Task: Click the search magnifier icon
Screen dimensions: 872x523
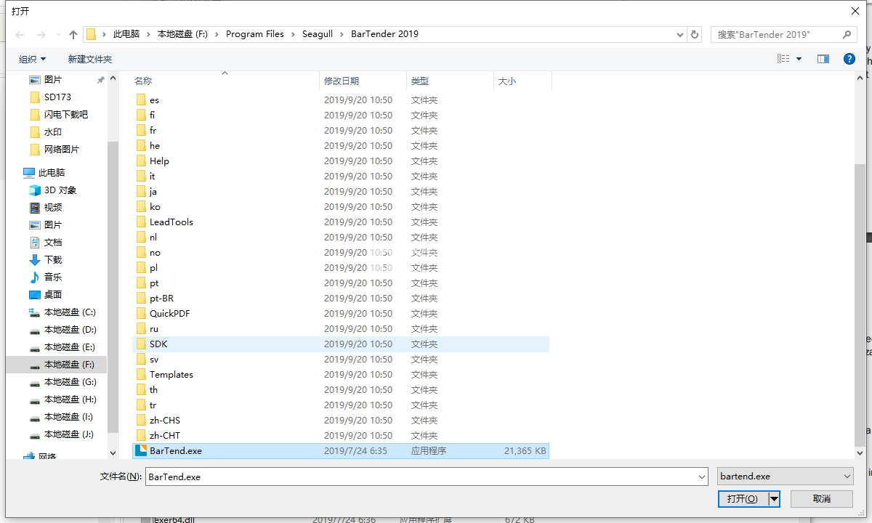Action: 847,34
